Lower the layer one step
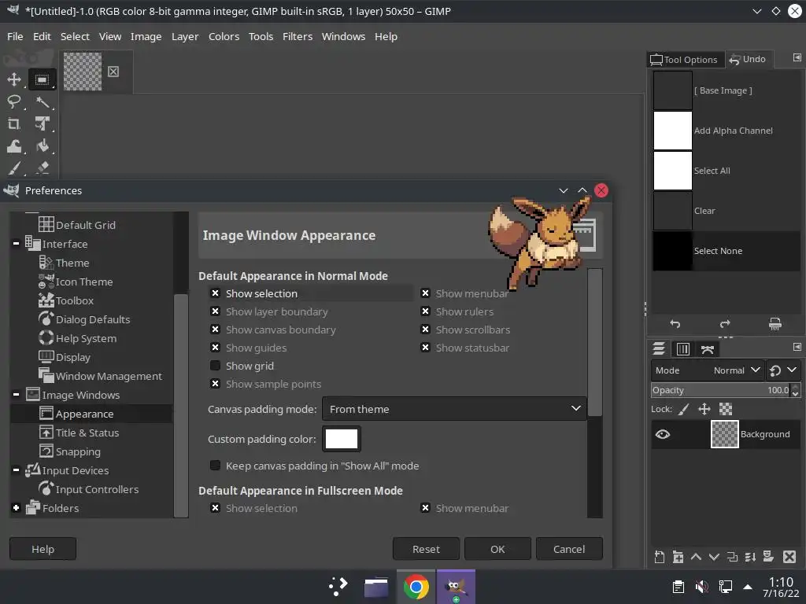The image size is (806, 604). (x=714, y=557)
